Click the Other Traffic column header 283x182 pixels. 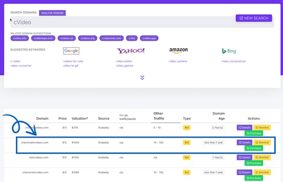158,116
